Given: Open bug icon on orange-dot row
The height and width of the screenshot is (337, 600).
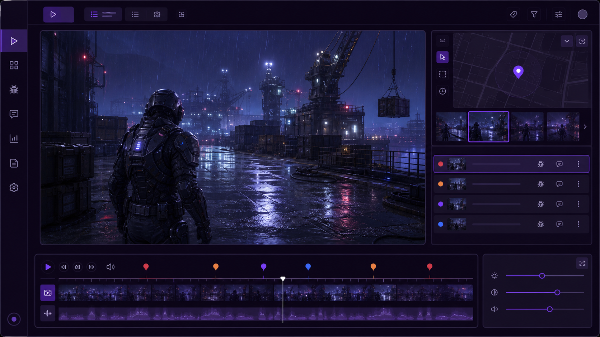Looking at the screenshot, I should [x=541, y=184].
